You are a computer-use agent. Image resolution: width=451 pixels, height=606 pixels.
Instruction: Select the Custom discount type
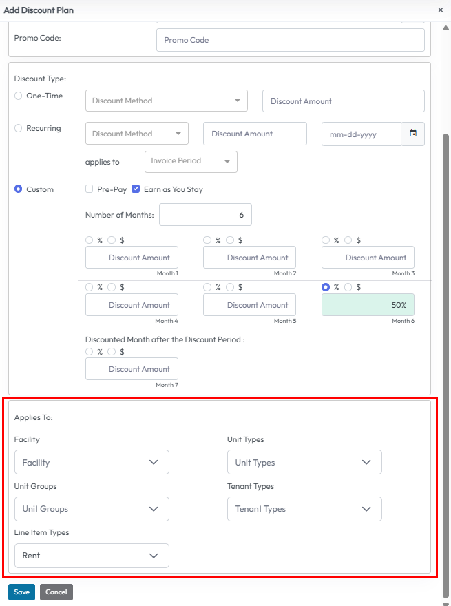click(x=19, y=189)
